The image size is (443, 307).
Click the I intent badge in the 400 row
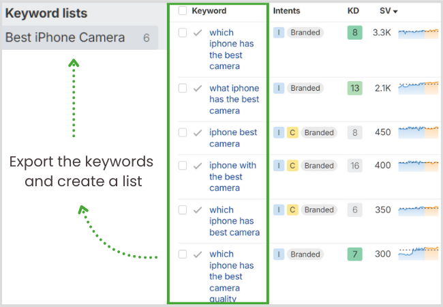click(279, 165)
